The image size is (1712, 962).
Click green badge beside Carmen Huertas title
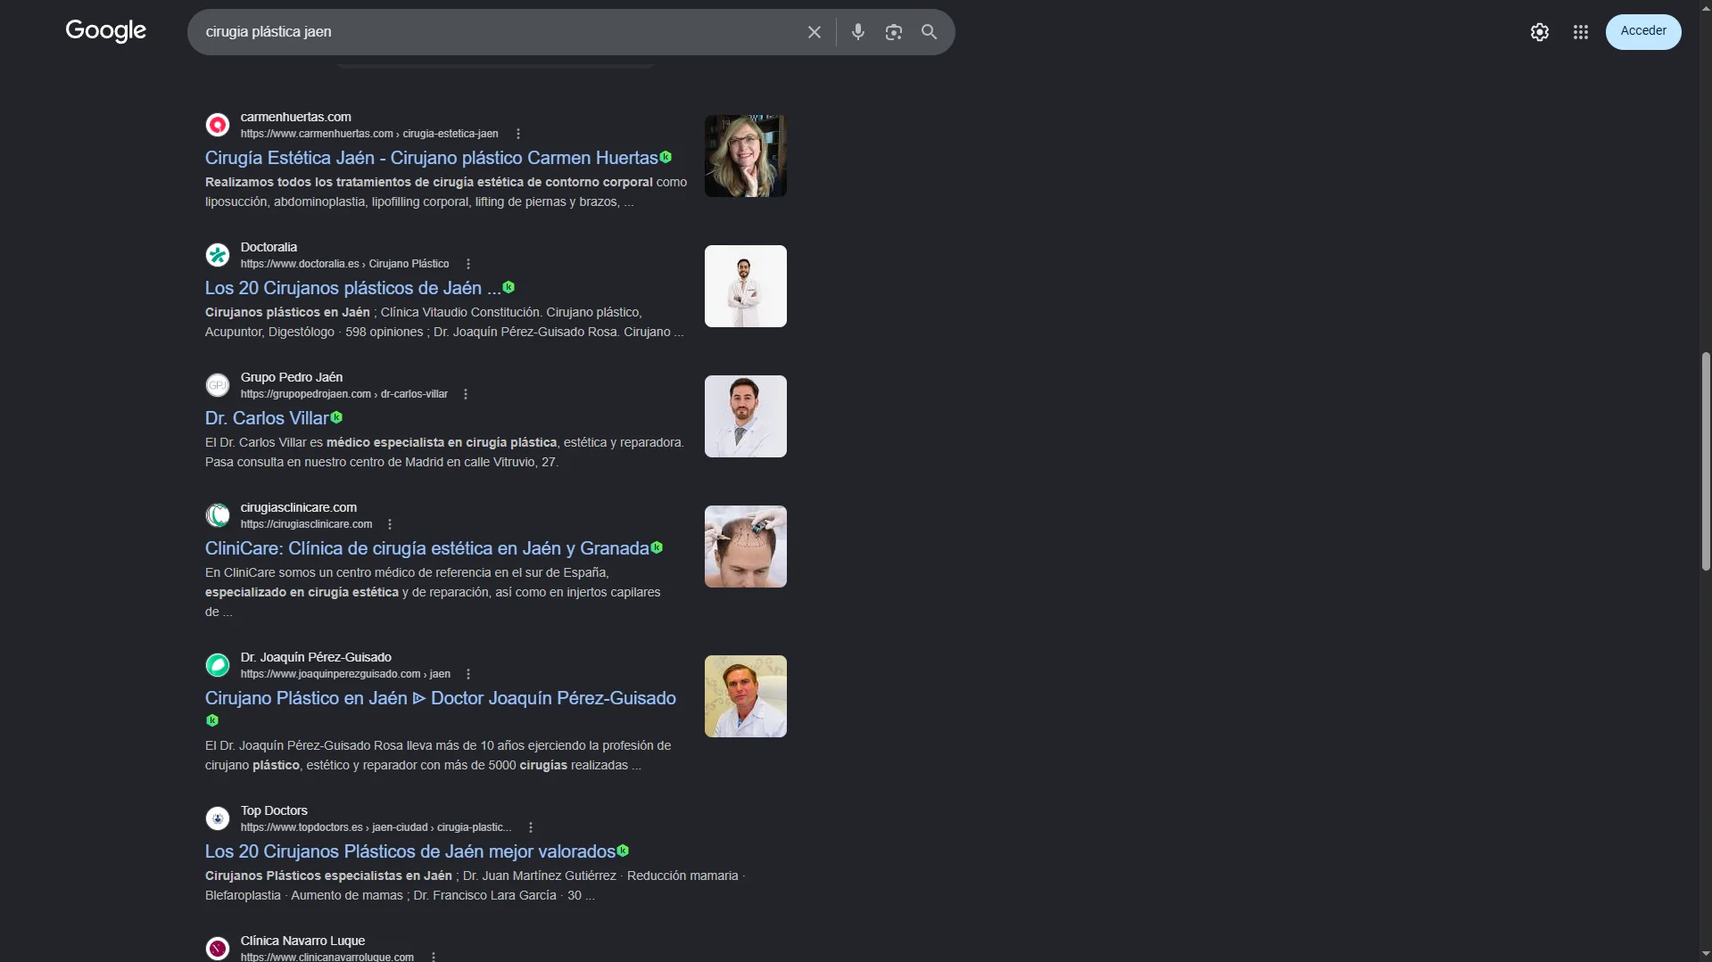666,157
